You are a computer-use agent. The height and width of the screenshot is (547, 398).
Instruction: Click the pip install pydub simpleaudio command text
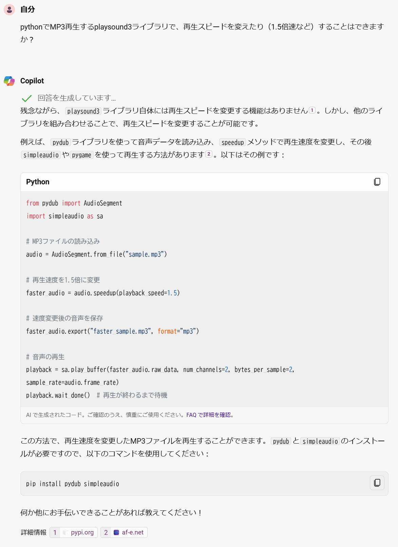point(73,484)
